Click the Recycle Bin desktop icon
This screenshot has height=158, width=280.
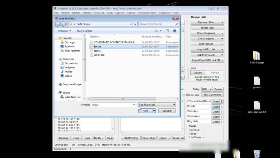257,154
